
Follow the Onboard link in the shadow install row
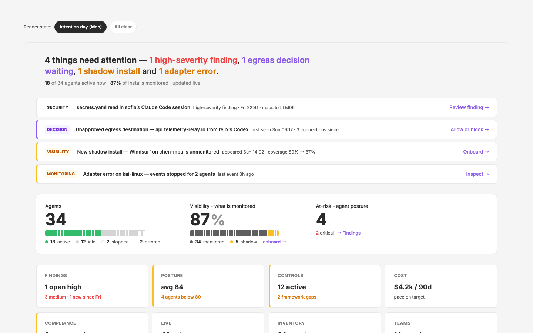click(476, 152)
